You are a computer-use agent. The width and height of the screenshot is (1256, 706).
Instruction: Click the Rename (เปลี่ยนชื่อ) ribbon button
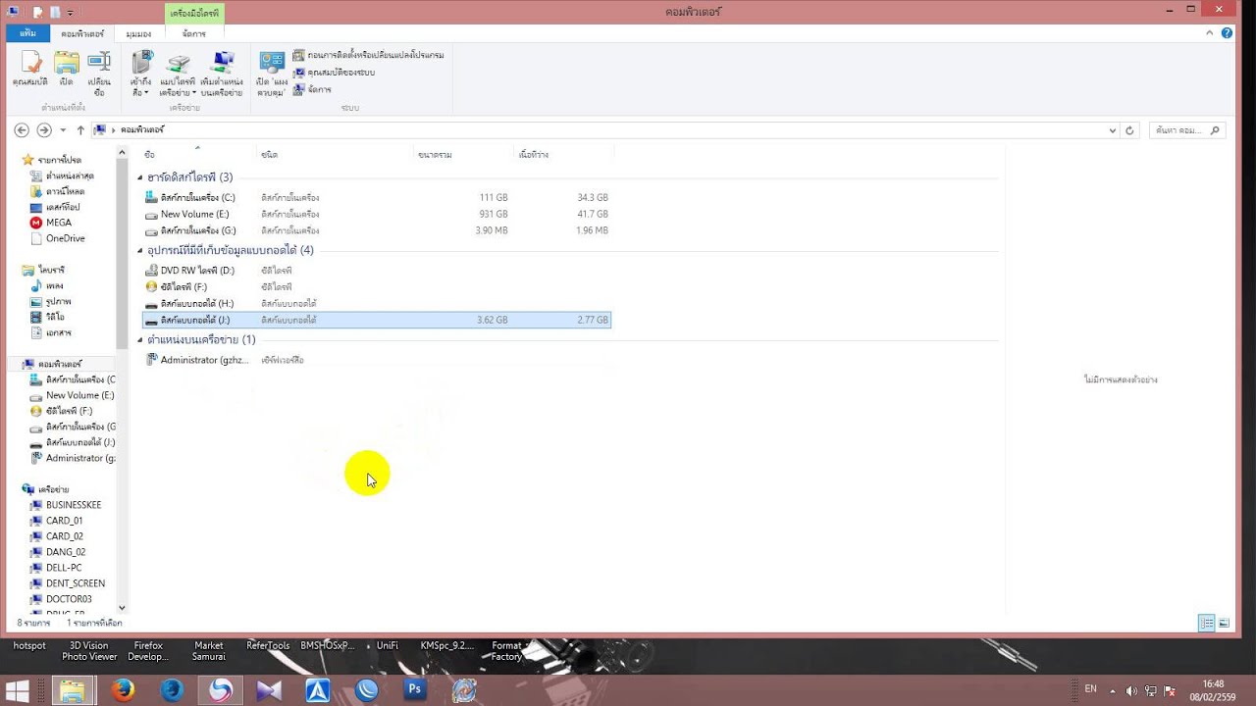99,74
